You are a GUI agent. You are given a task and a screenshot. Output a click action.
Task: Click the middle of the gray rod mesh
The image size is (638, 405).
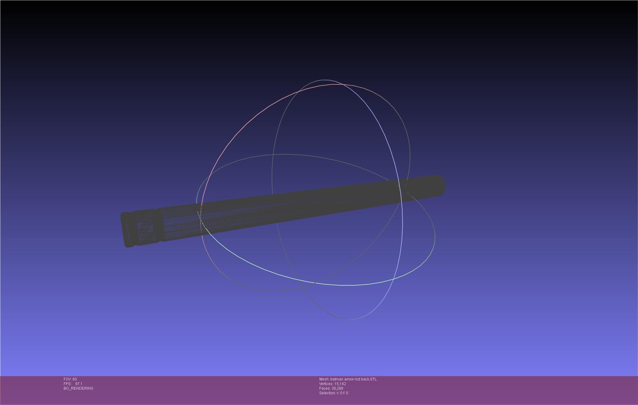[283, 207]
